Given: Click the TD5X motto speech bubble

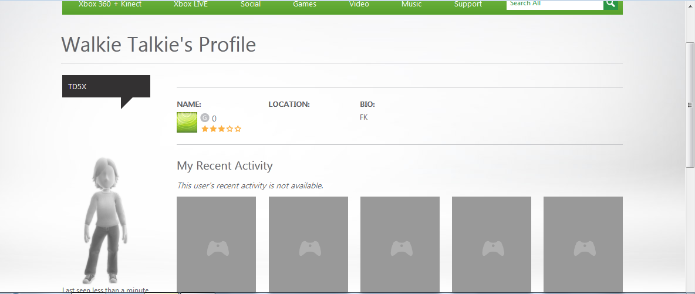Looking at the screenshot, I should pyautogui.click(x=106, y=86).
